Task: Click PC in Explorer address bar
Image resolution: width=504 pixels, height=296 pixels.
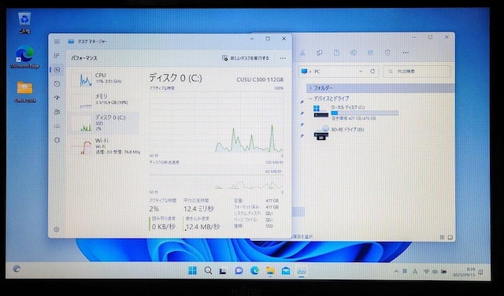Action: (x=317, y=72)
